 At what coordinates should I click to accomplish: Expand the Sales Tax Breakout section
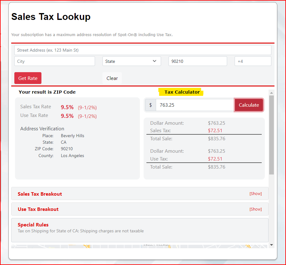click(40, 193)
